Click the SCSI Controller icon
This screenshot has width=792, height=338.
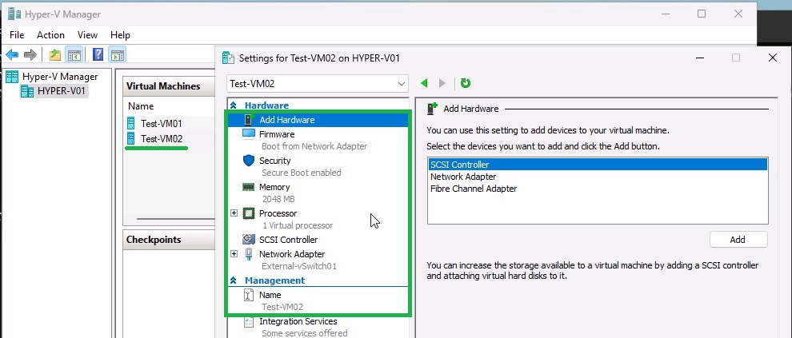pos(249,240)
